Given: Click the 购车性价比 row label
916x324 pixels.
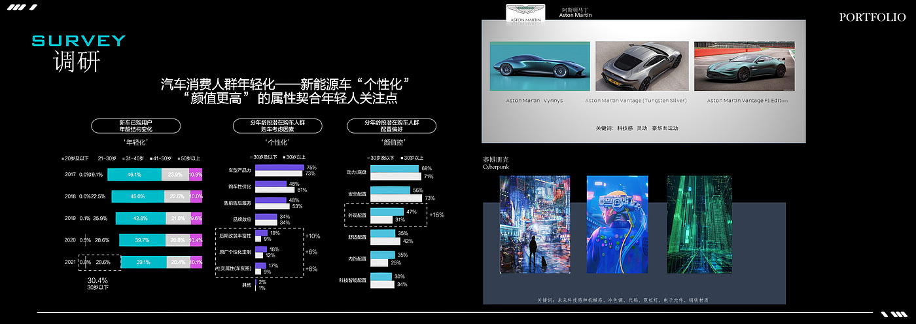Looking at the screenshot, I should [x=239, y=187].
